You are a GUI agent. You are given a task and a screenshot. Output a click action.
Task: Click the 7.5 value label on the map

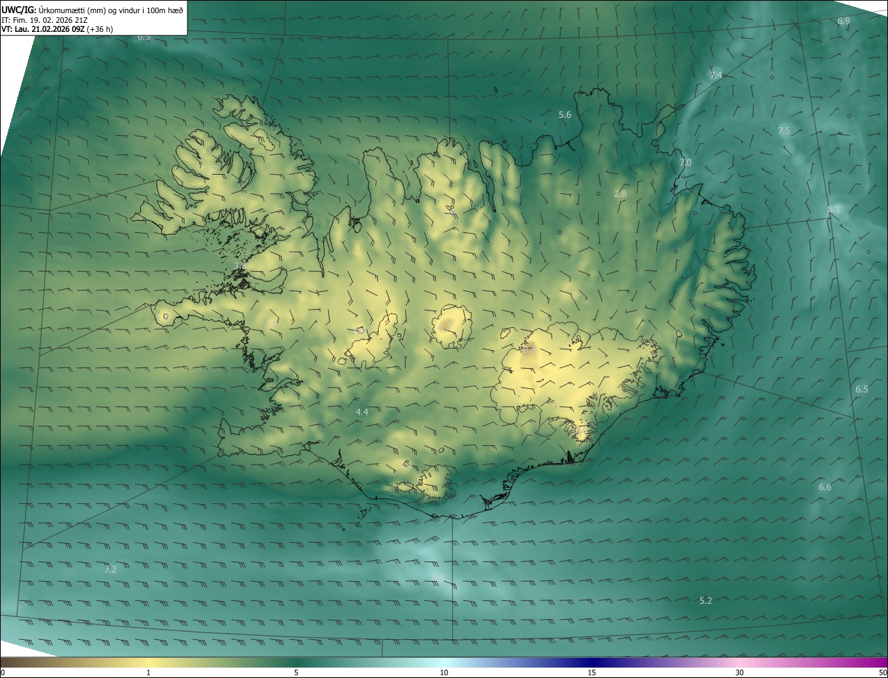784,130
